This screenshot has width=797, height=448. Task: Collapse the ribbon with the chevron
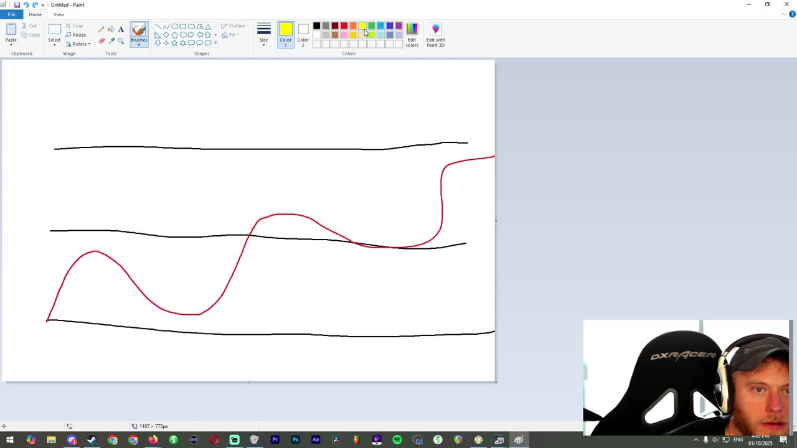(x=784, y=14)
